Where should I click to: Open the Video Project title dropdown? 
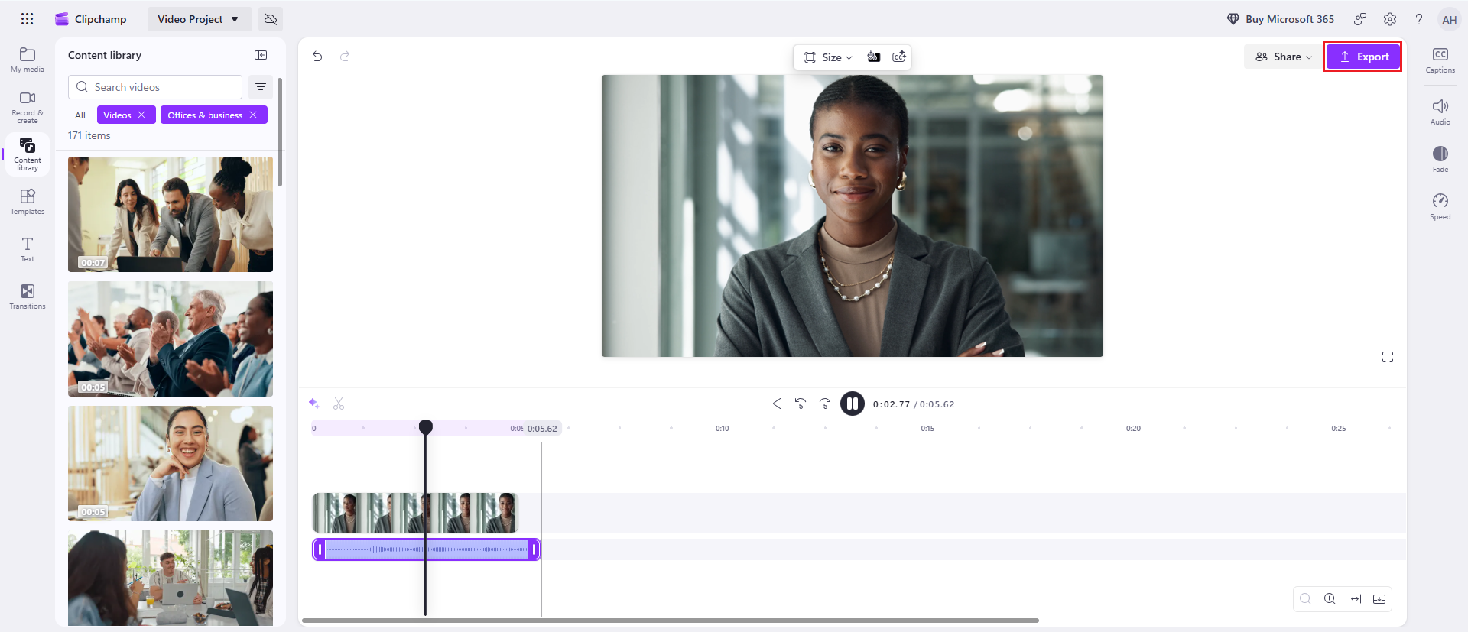[199, 19]
